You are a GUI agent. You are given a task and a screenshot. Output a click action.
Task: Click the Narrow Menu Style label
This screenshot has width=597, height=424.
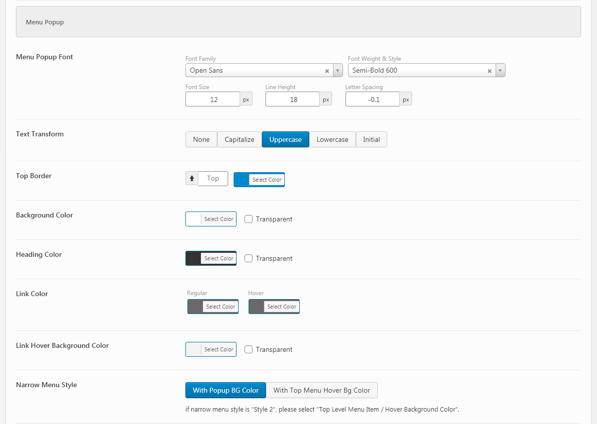(x=46, y=385)
